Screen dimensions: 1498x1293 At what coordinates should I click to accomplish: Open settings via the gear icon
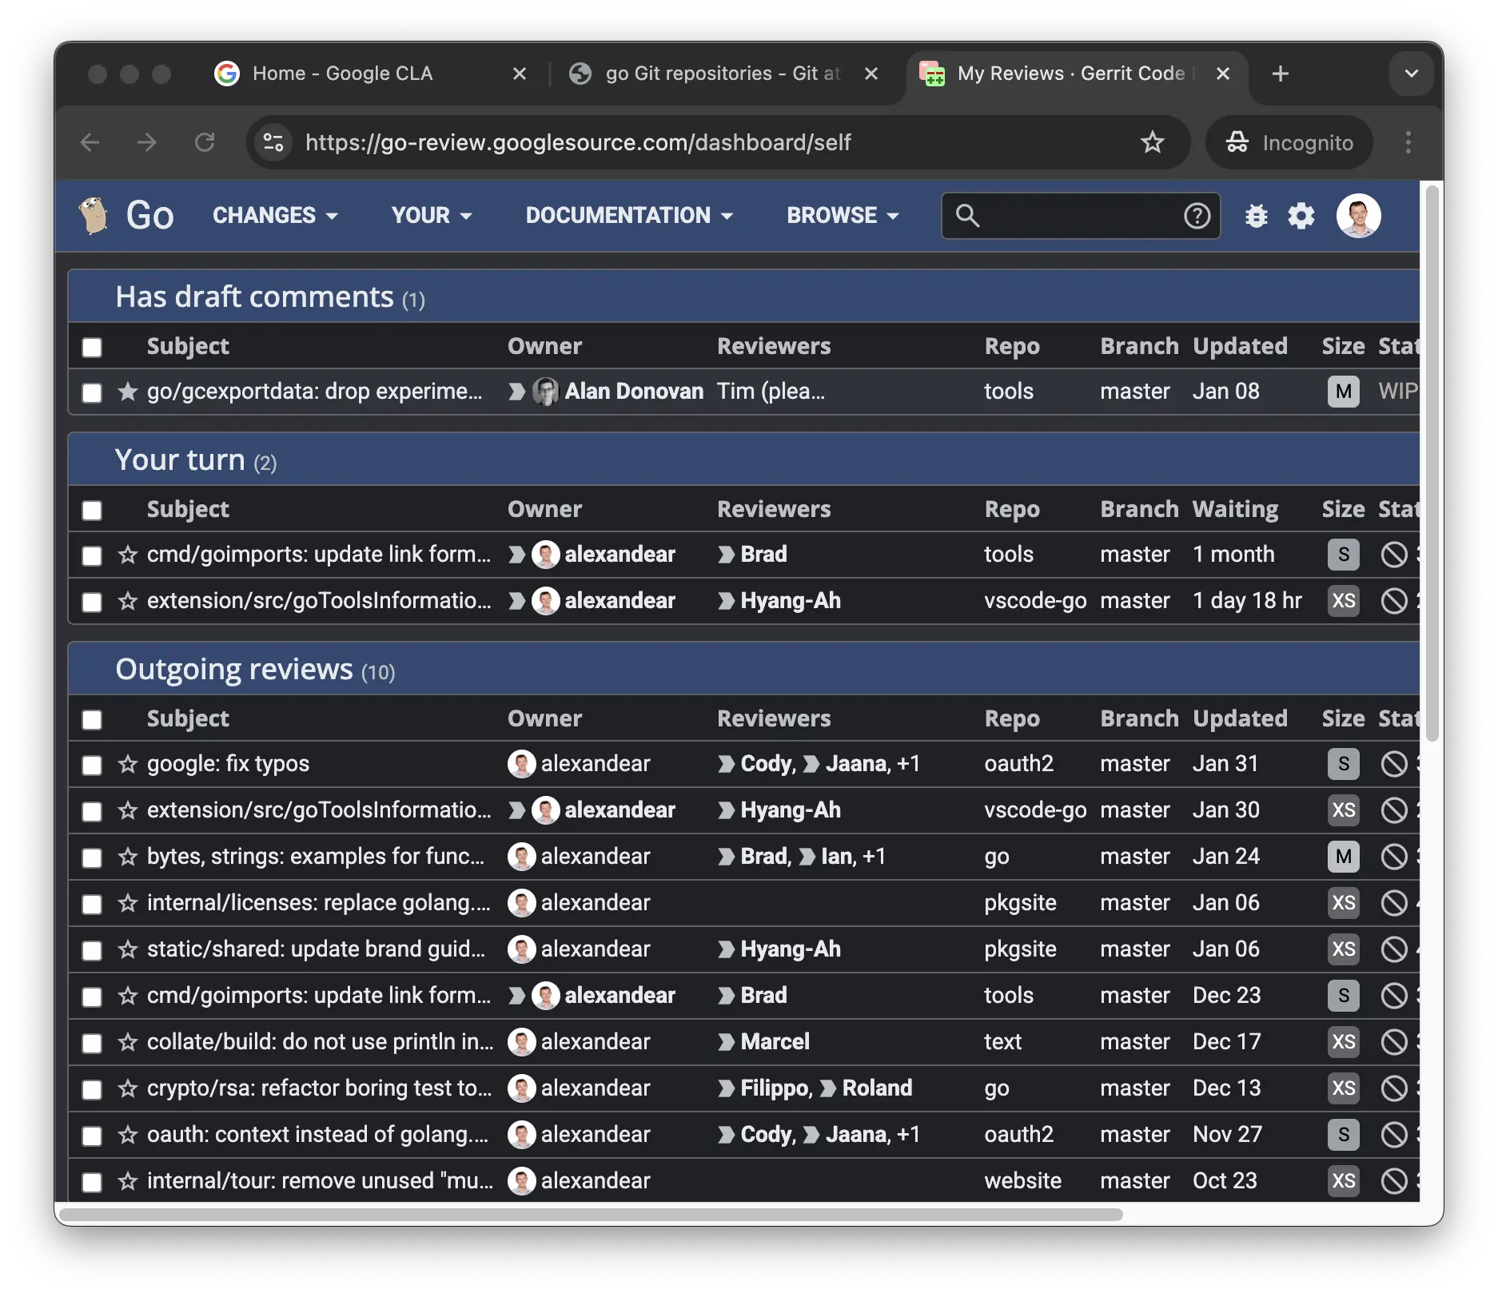pos(1301,216)
